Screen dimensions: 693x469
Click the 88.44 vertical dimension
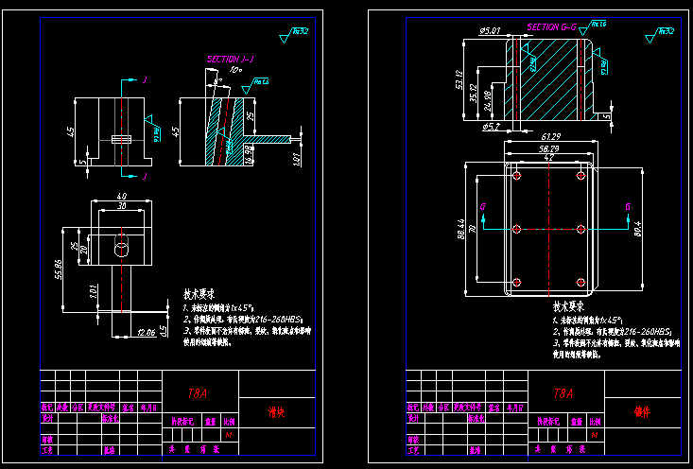[x=460, y=229]
